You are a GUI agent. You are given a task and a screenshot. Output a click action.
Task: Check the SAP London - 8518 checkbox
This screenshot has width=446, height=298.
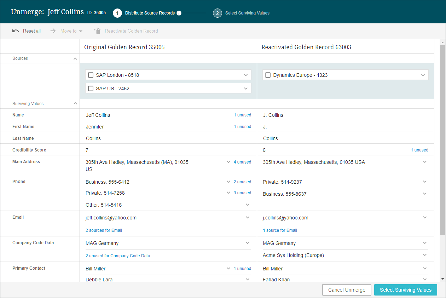(x=91, y=75)
